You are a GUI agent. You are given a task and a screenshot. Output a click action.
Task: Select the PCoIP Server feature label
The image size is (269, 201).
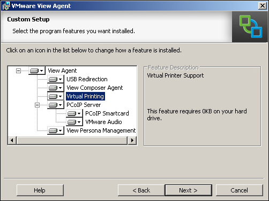click(84, 105)
